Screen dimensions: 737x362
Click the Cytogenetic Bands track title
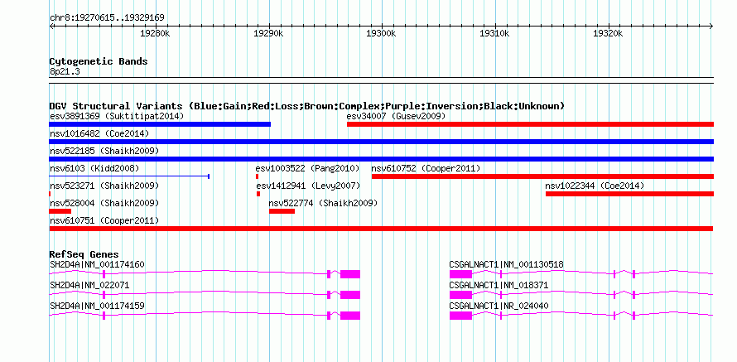(99, 61)
